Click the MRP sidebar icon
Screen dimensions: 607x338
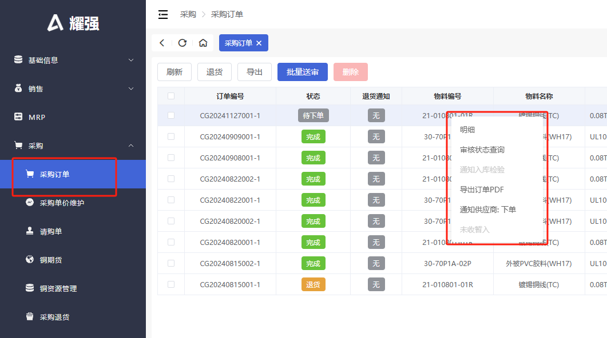(x=18, y=116)
